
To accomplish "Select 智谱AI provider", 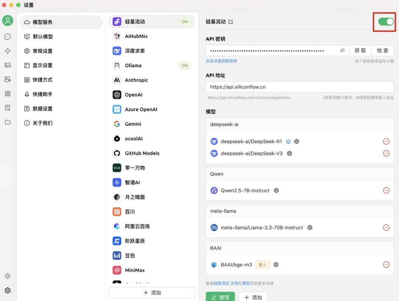I will 152,182.
